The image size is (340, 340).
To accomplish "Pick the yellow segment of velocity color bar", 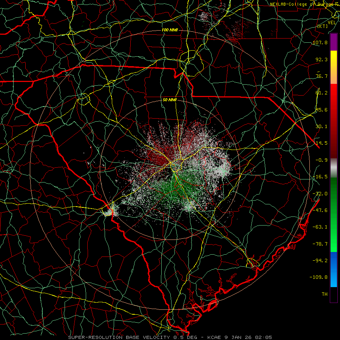I will [334, 67].
